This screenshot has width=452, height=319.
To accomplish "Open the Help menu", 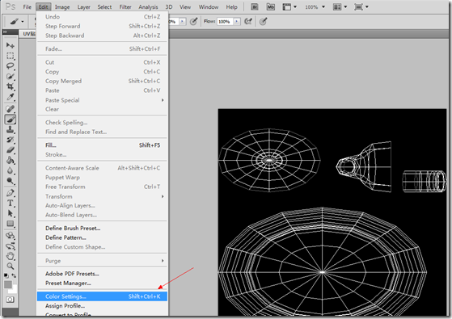I will click(x=231, y=7).
